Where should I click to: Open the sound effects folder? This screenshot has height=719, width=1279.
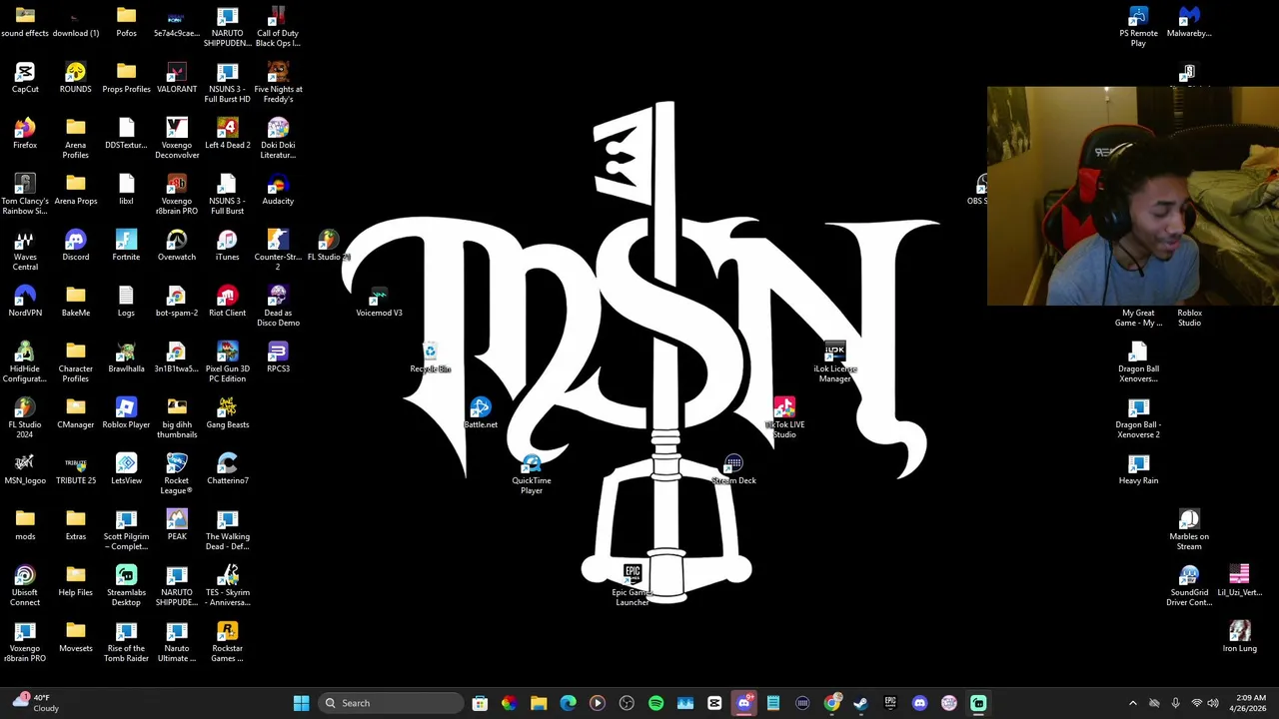click(x=25, y=22)
